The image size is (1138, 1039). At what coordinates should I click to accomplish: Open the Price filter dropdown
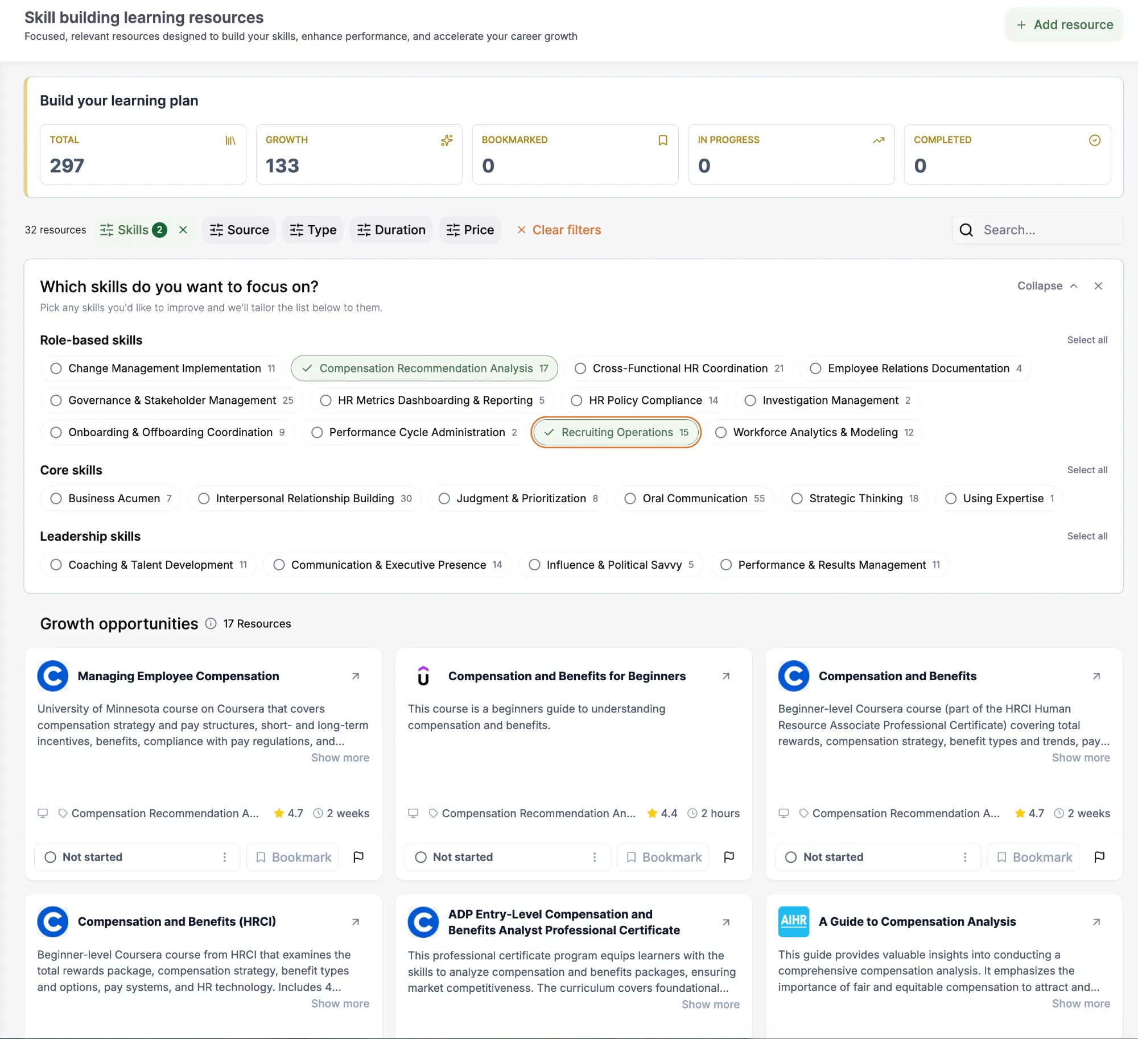pyautogui.click(x=470, y=230)
